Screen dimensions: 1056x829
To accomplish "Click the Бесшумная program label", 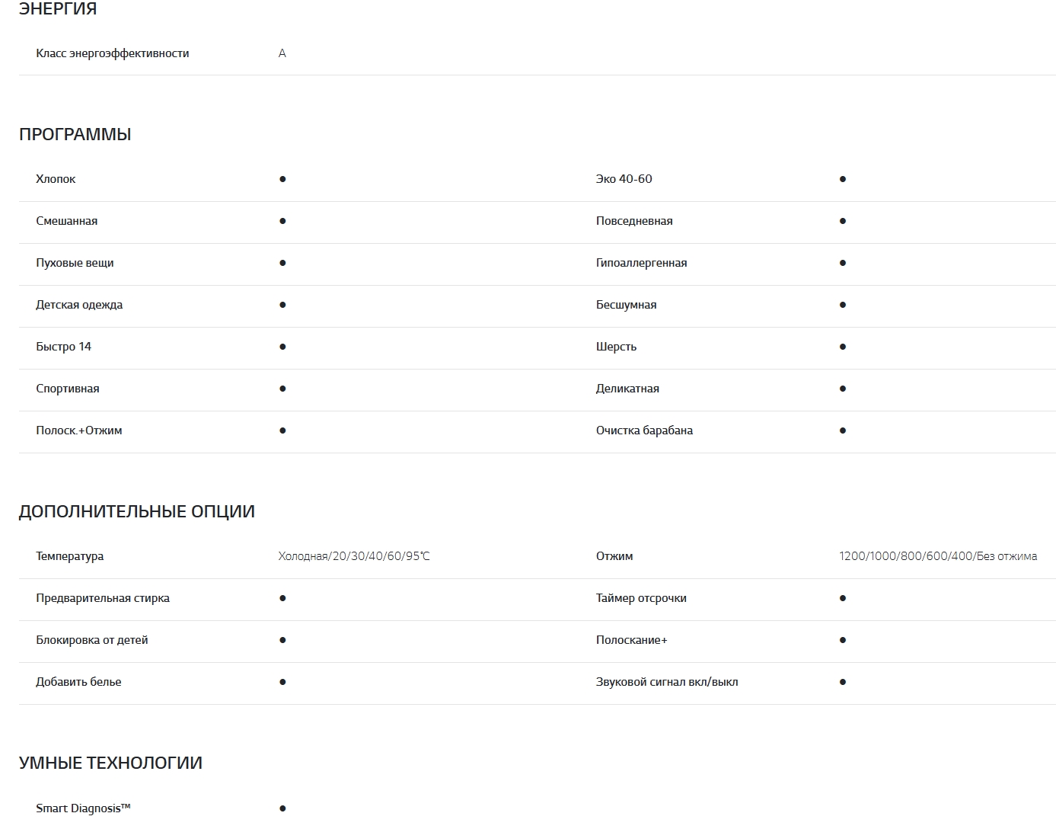I will pyautogui.click(x=626, y=305).
